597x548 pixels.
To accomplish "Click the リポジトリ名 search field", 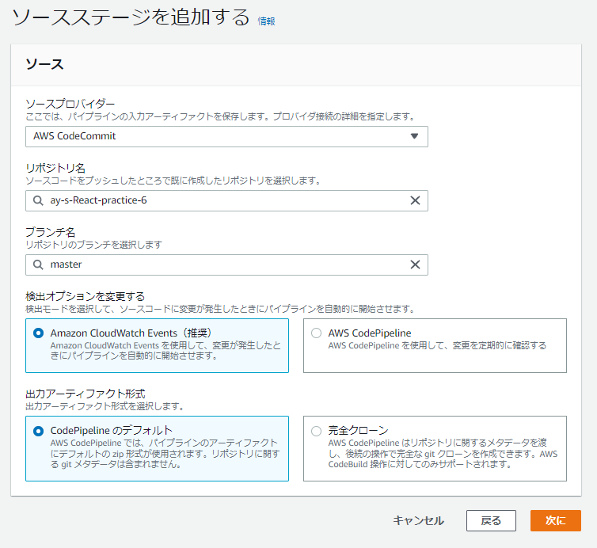I will [226, 200].
